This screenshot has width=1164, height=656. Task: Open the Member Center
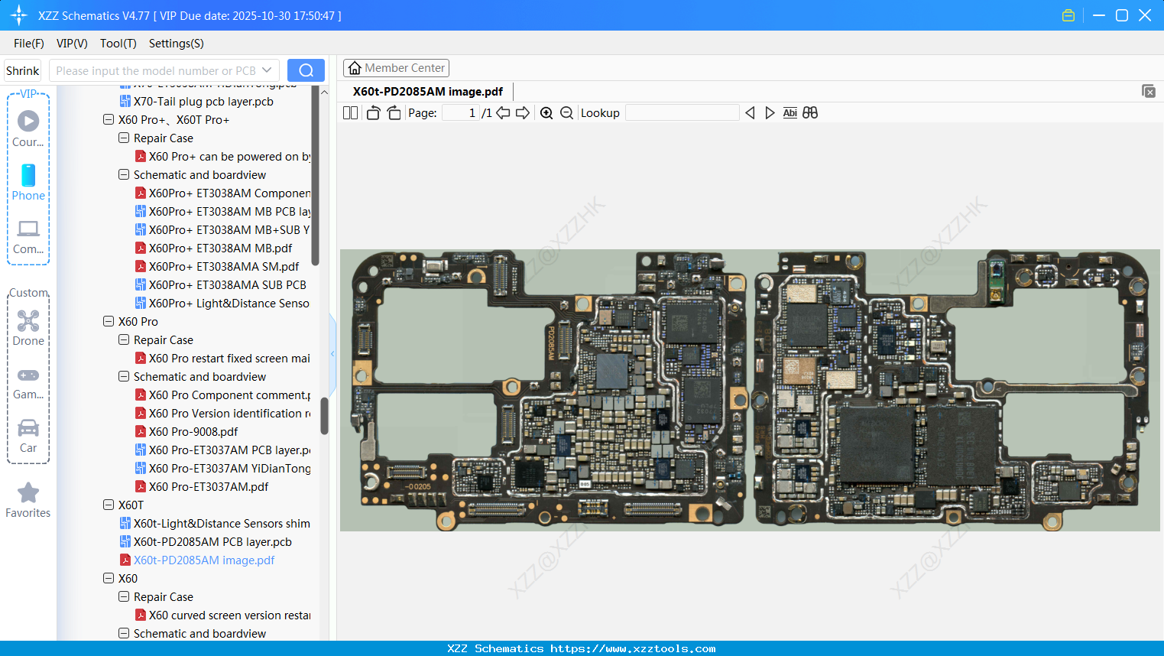[396, 67]
